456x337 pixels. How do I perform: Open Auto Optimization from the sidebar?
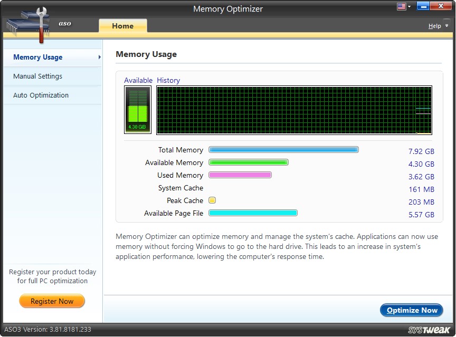point(40,95)
